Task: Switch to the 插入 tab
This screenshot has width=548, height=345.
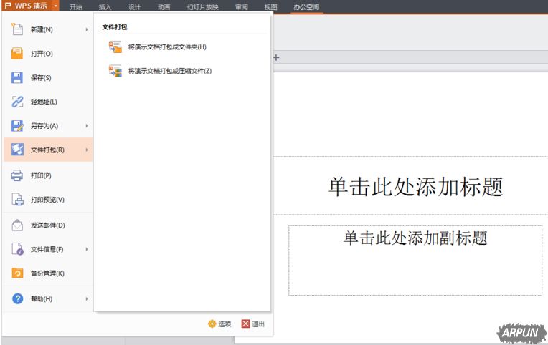Action: (105, 7)
